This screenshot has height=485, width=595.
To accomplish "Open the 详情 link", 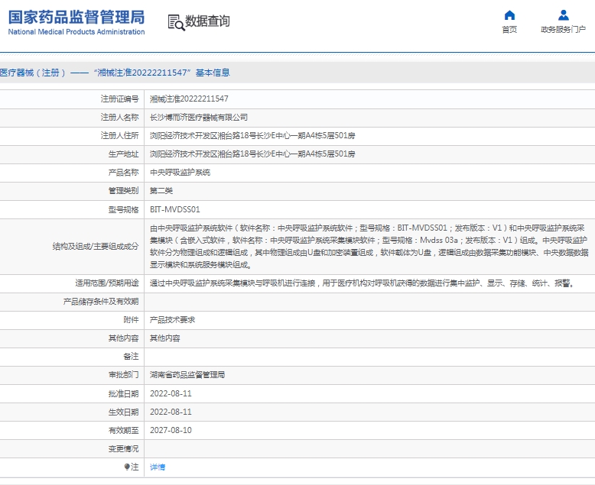I will point(158,467).
